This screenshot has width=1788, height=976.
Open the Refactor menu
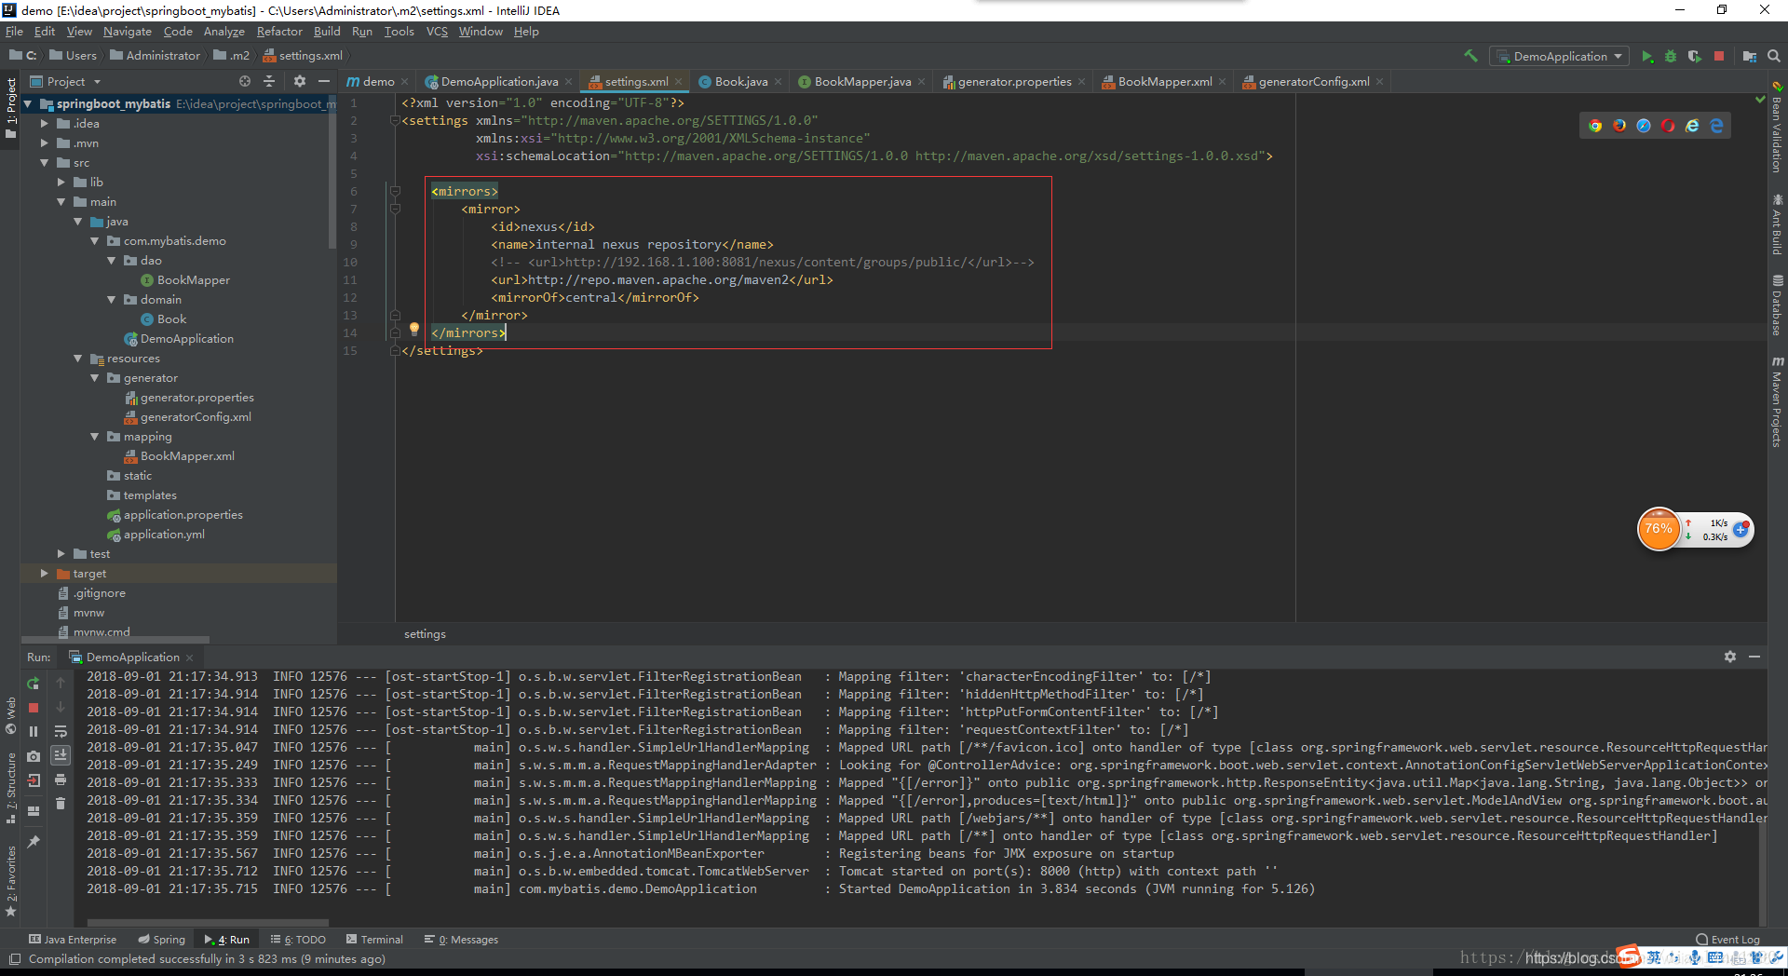279,32
